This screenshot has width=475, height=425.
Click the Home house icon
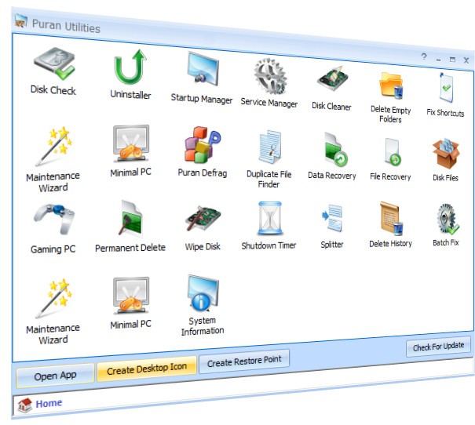[x=25, y=405]
